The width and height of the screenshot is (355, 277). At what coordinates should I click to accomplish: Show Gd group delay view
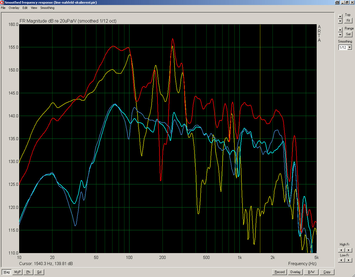(39, 272)
